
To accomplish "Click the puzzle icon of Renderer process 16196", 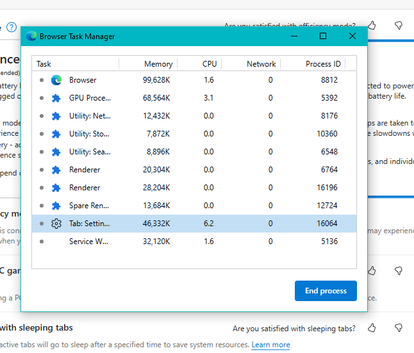I will click(56, 188).
